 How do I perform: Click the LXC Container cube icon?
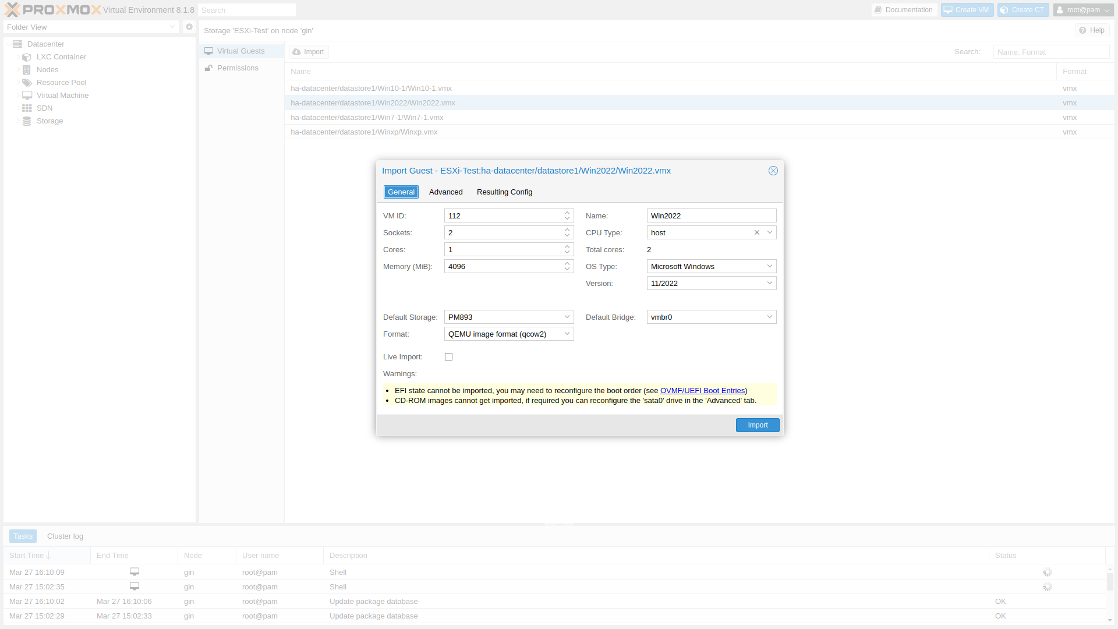click(x=27, y=57)
